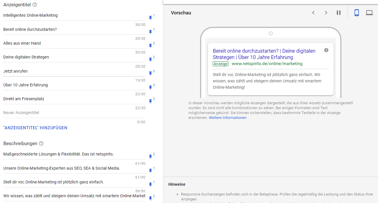Open help icon next to Beschreibungen
Screen dimensions: 378x203
click(41, 143)
